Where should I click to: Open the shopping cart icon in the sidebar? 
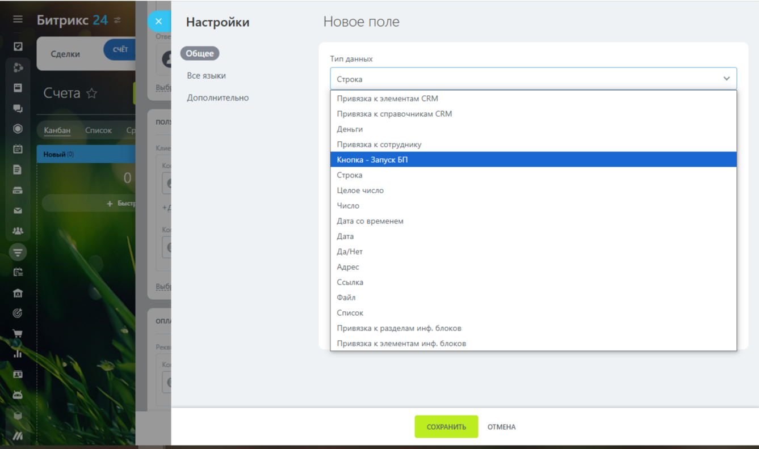click(x=18, y=333)
